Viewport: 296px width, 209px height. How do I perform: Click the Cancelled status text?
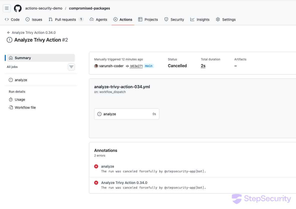pyautogui.click(x=177, y=66)
